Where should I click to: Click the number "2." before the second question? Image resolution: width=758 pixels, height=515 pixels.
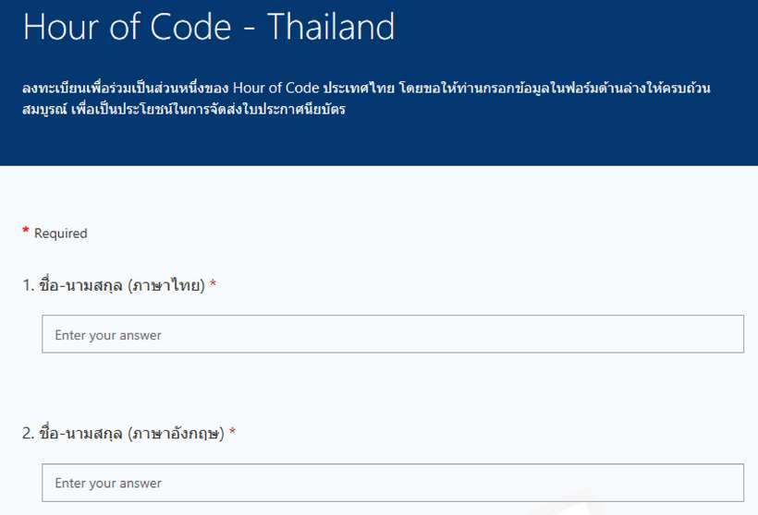coord(29,433)
